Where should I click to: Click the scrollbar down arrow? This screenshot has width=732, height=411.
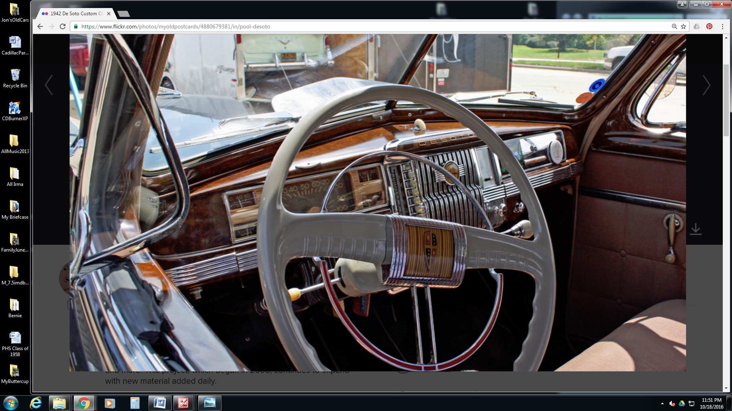pos(726,388)
